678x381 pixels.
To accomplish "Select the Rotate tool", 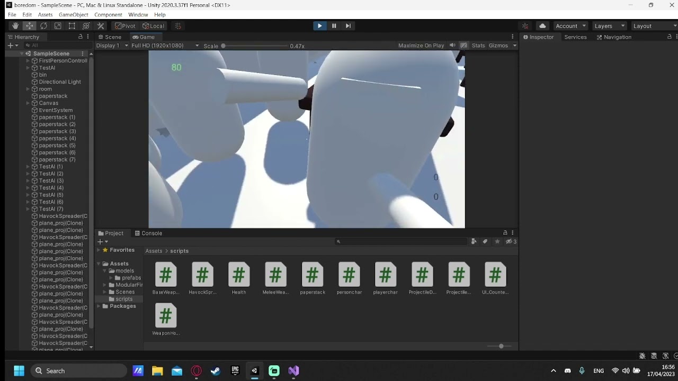I will click(43, 26).
